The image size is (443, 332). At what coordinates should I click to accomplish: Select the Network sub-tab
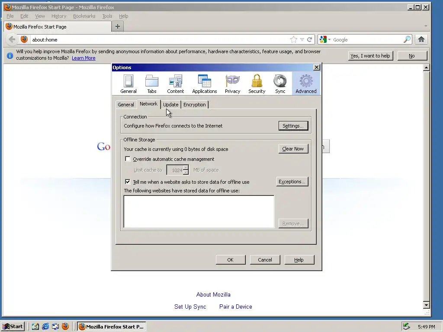coord(149,104)
